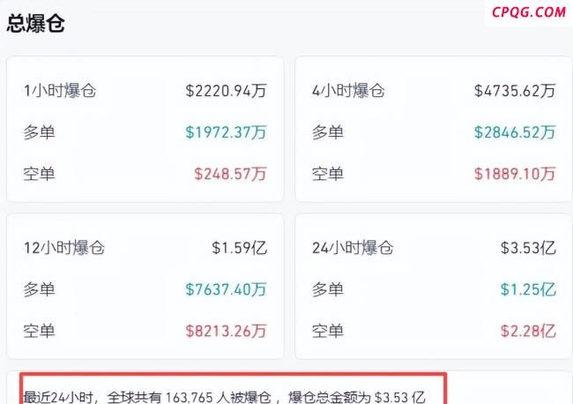This screenshot has height=404, width=573.
Task: Select the 24小时爆仓 card label
Action: [353, 248]
